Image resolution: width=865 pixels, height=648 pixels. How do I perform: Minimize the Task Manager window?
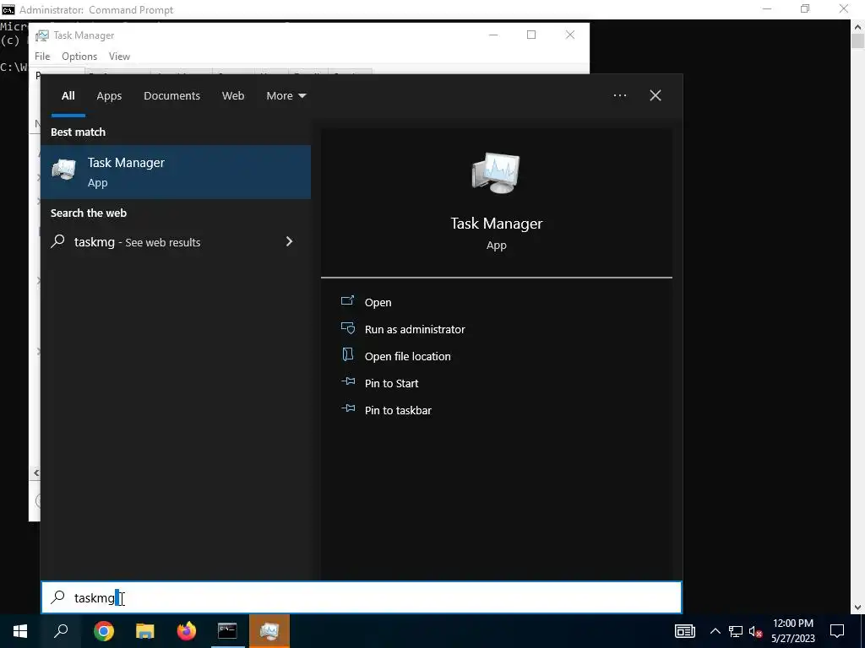point(493,35)
